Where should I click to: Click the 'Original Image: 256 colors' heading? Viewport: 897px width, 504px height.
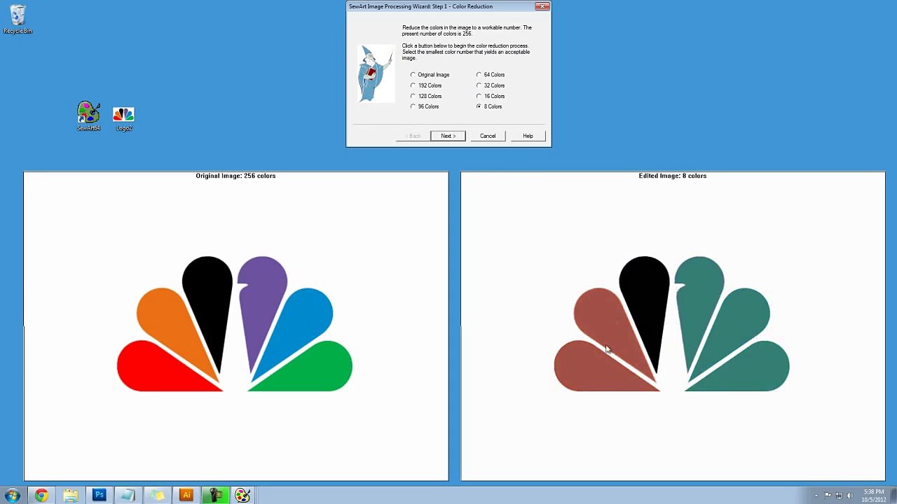click(x=235, y=176)
